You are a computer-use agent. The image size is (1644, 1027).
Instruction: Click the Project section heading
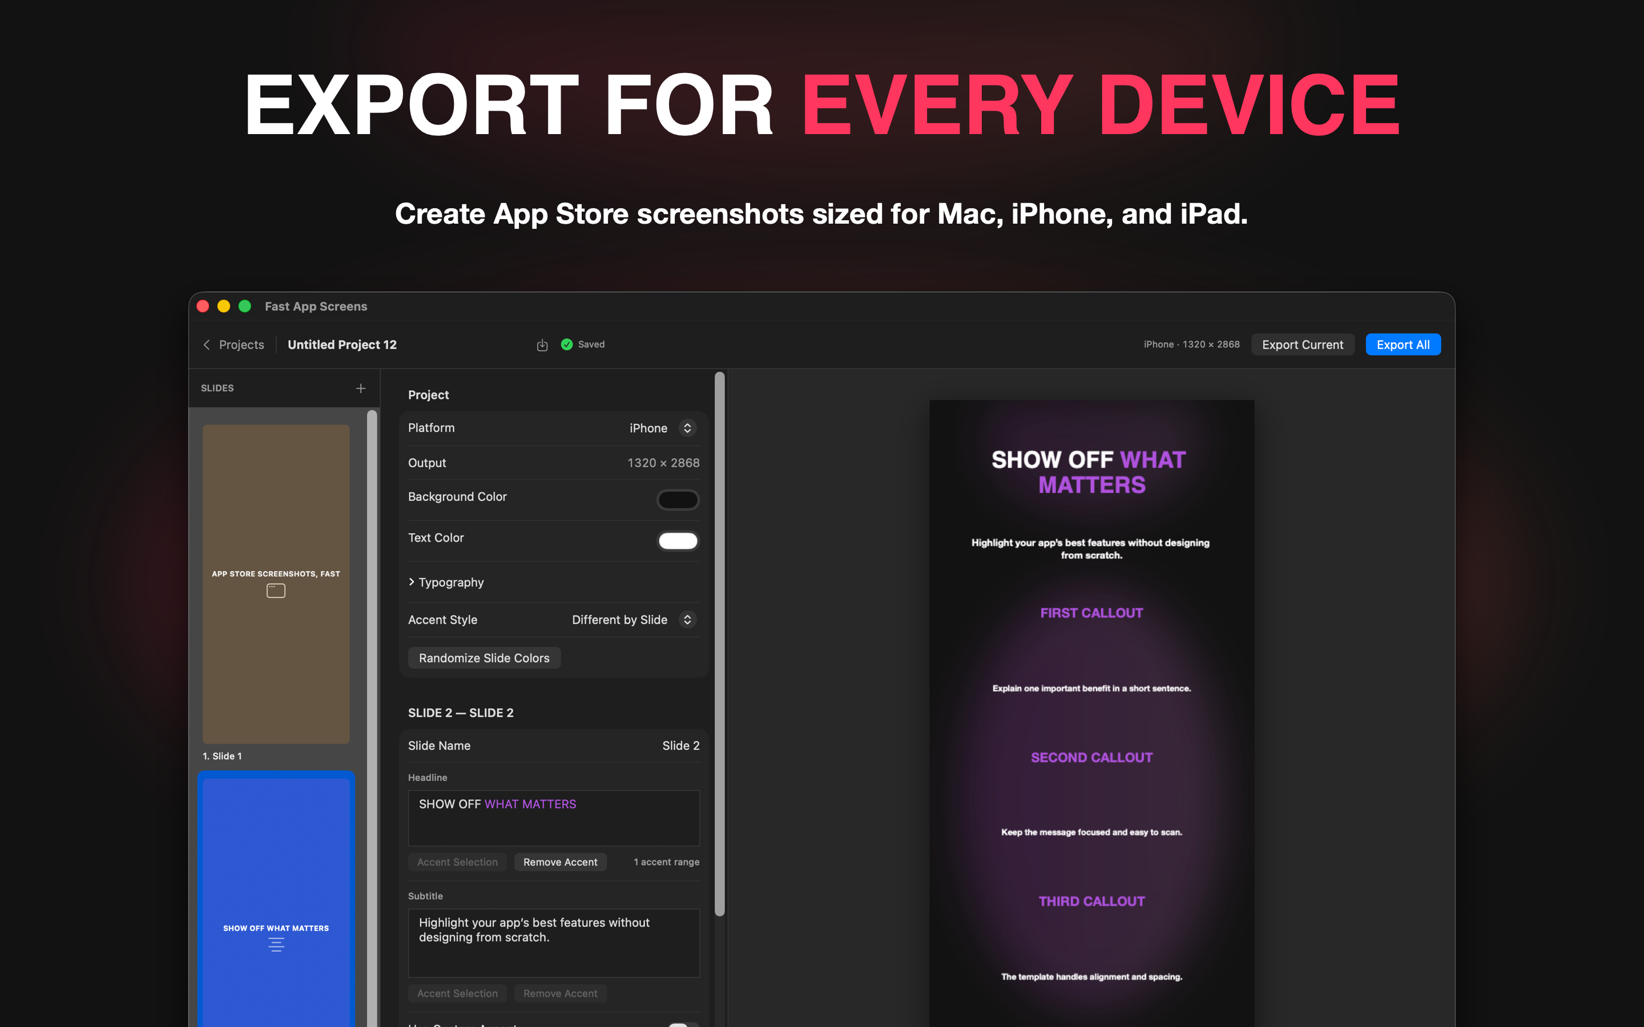pos(428,395)
